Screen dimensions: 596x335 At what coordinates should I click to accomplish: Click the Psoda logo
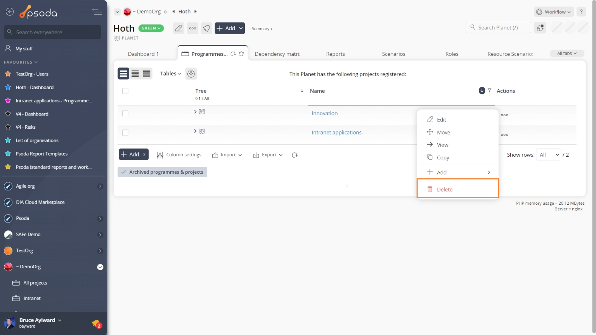(x=38, y=12)
